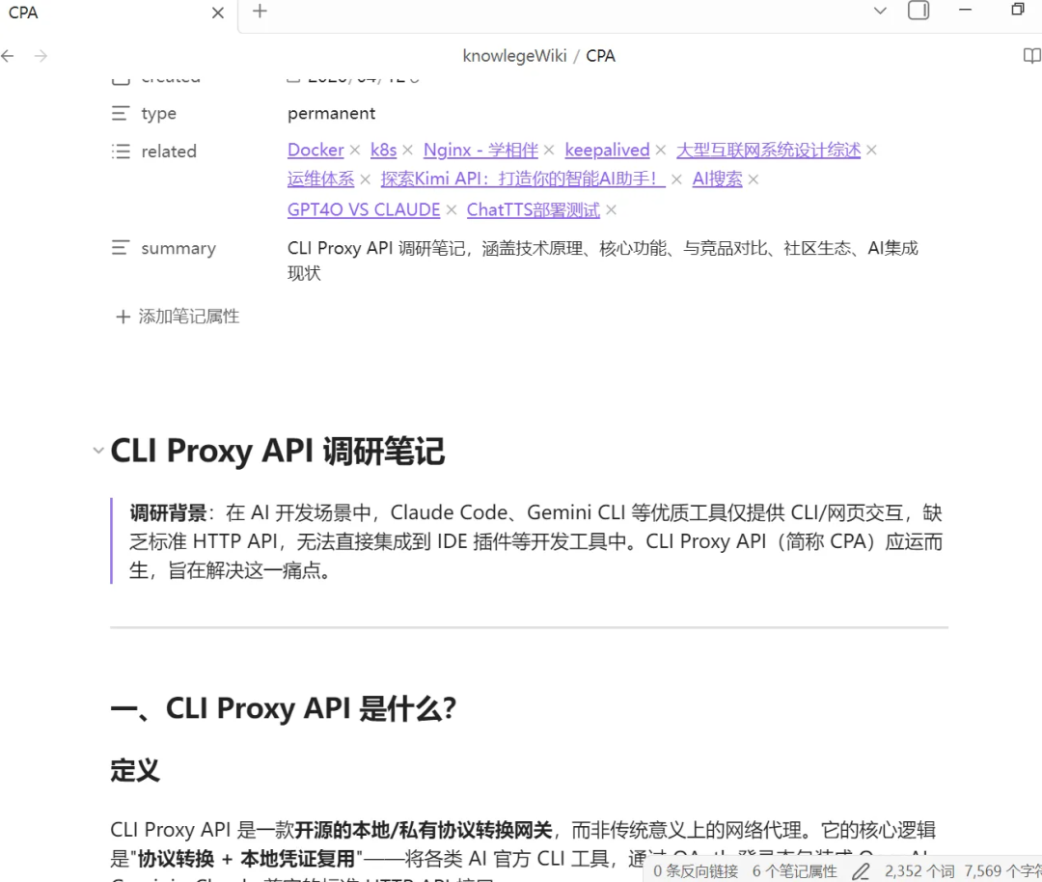Screen dimensions: 1042x882
Task: Close the CPA tab
Action: click(x=217, y=13)
